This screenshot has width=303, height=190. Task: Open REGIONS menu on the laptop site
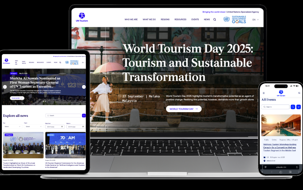point(165,19)
